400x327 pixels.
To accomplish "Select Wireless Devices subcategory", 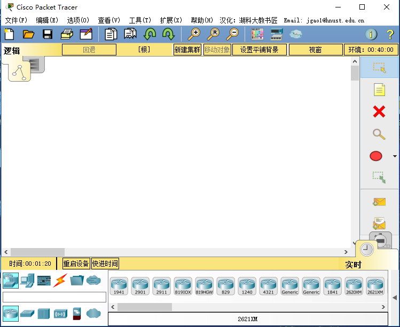I will point(60,314).
